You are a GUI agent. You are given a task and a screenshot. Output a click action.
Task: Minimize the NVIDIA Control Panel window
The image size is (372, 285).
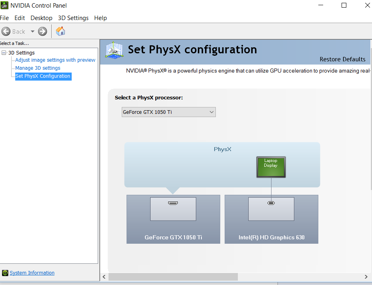pos(321,5)
